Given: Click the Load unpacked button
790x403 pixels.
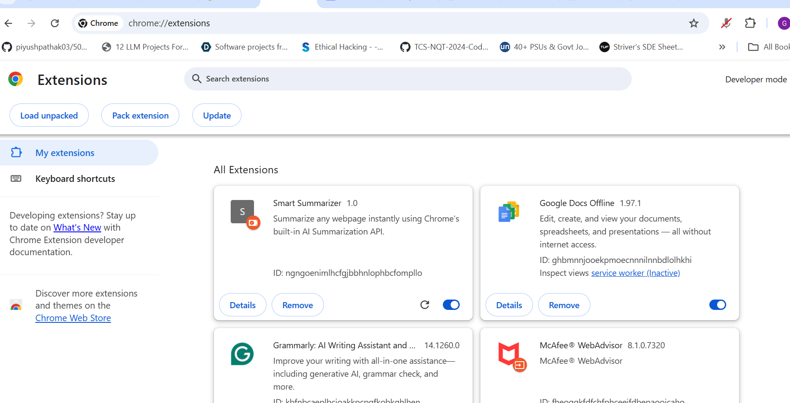Looking at the screenshot, I should [49, 115].
